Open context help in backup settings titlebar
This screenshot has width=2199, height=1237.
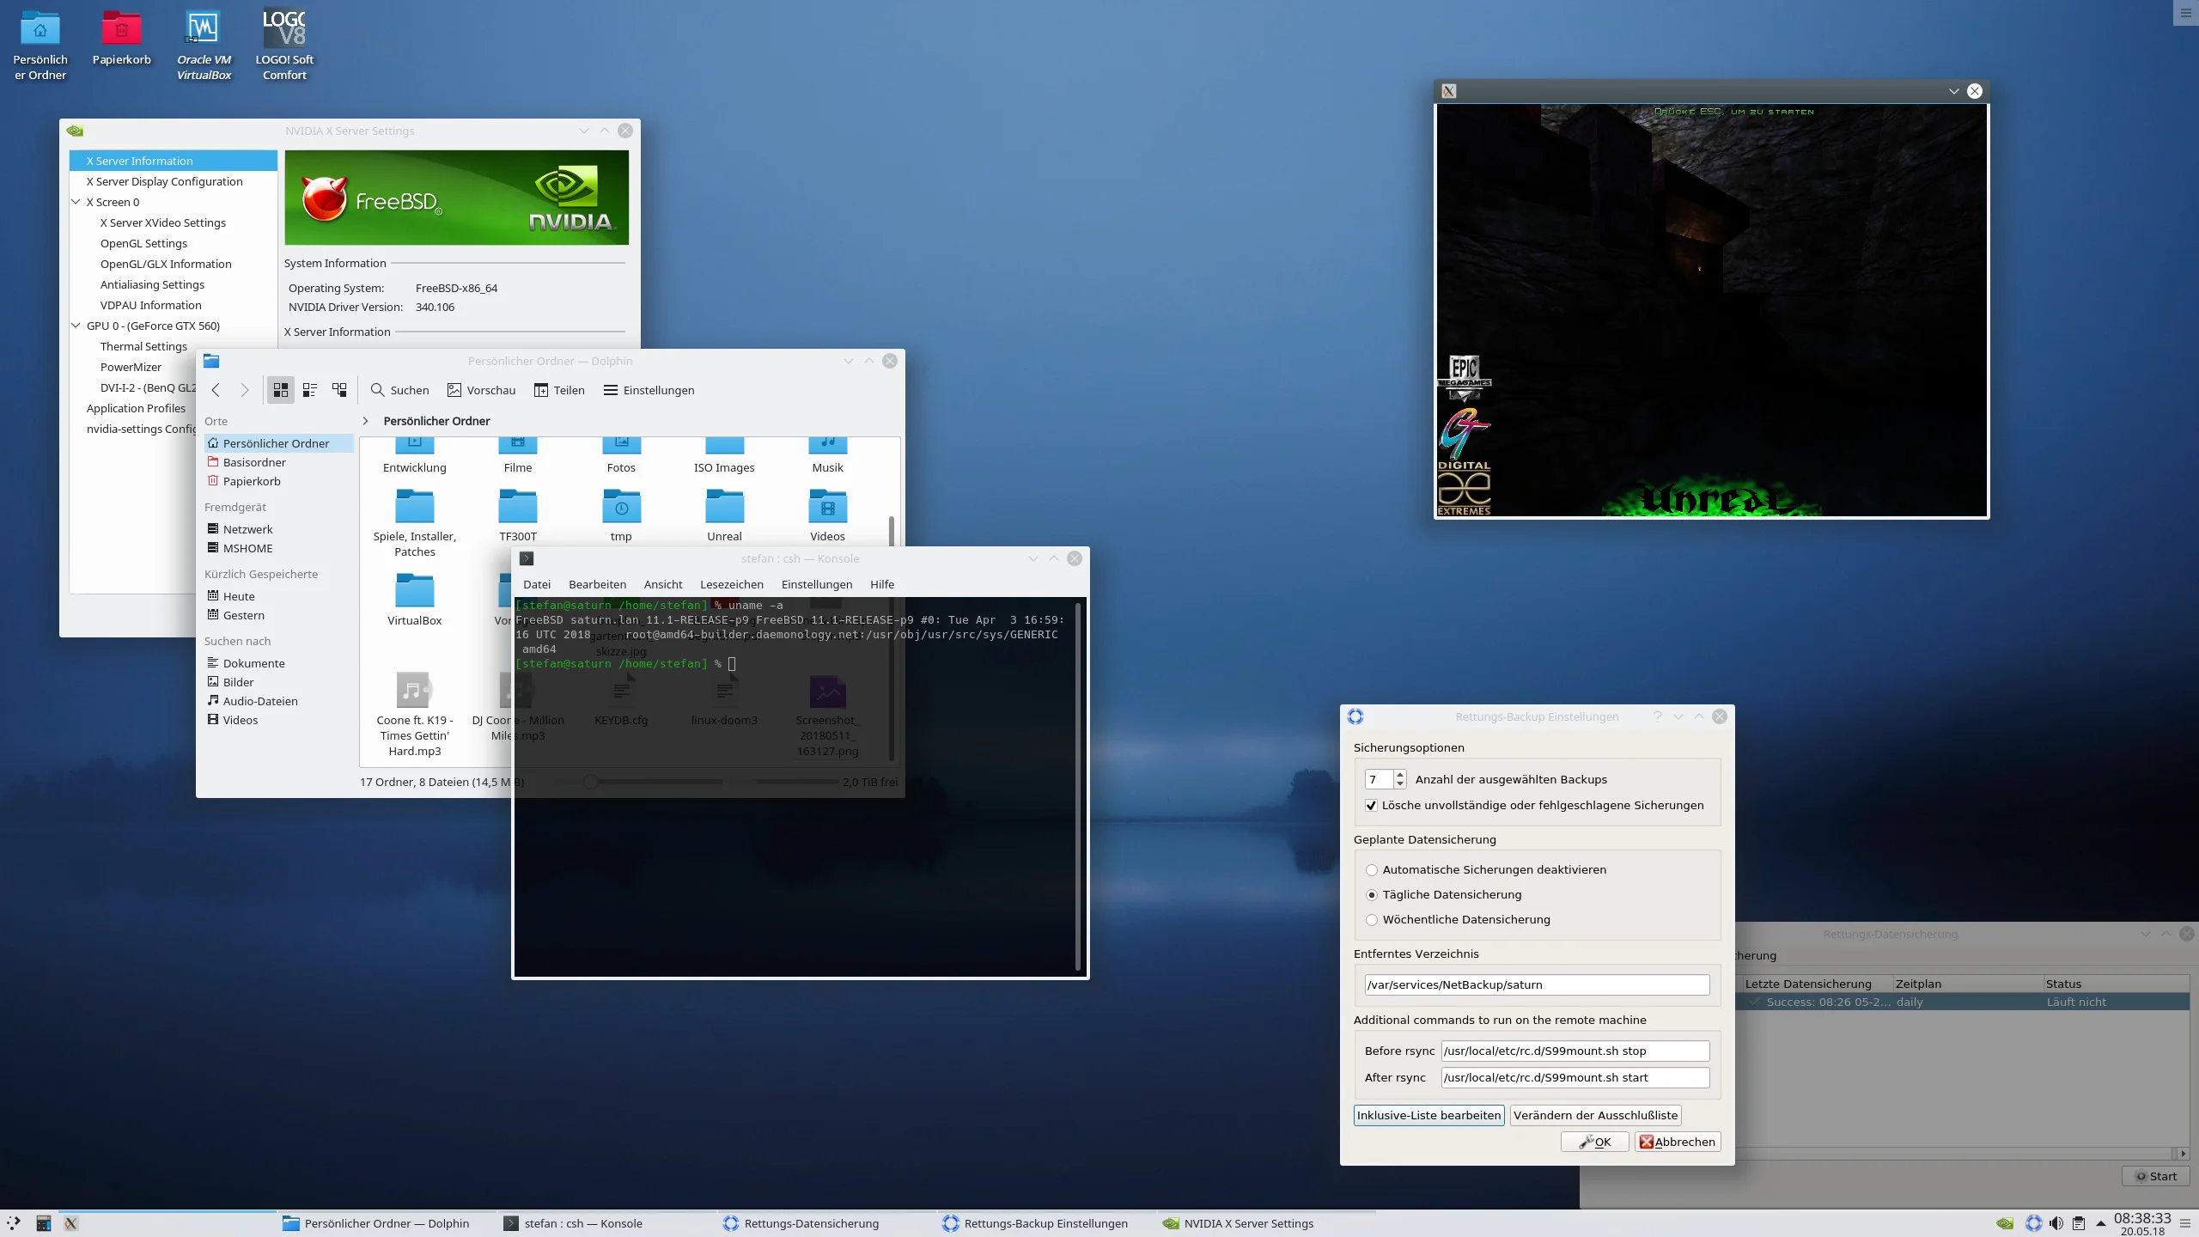pos(1658,716)
